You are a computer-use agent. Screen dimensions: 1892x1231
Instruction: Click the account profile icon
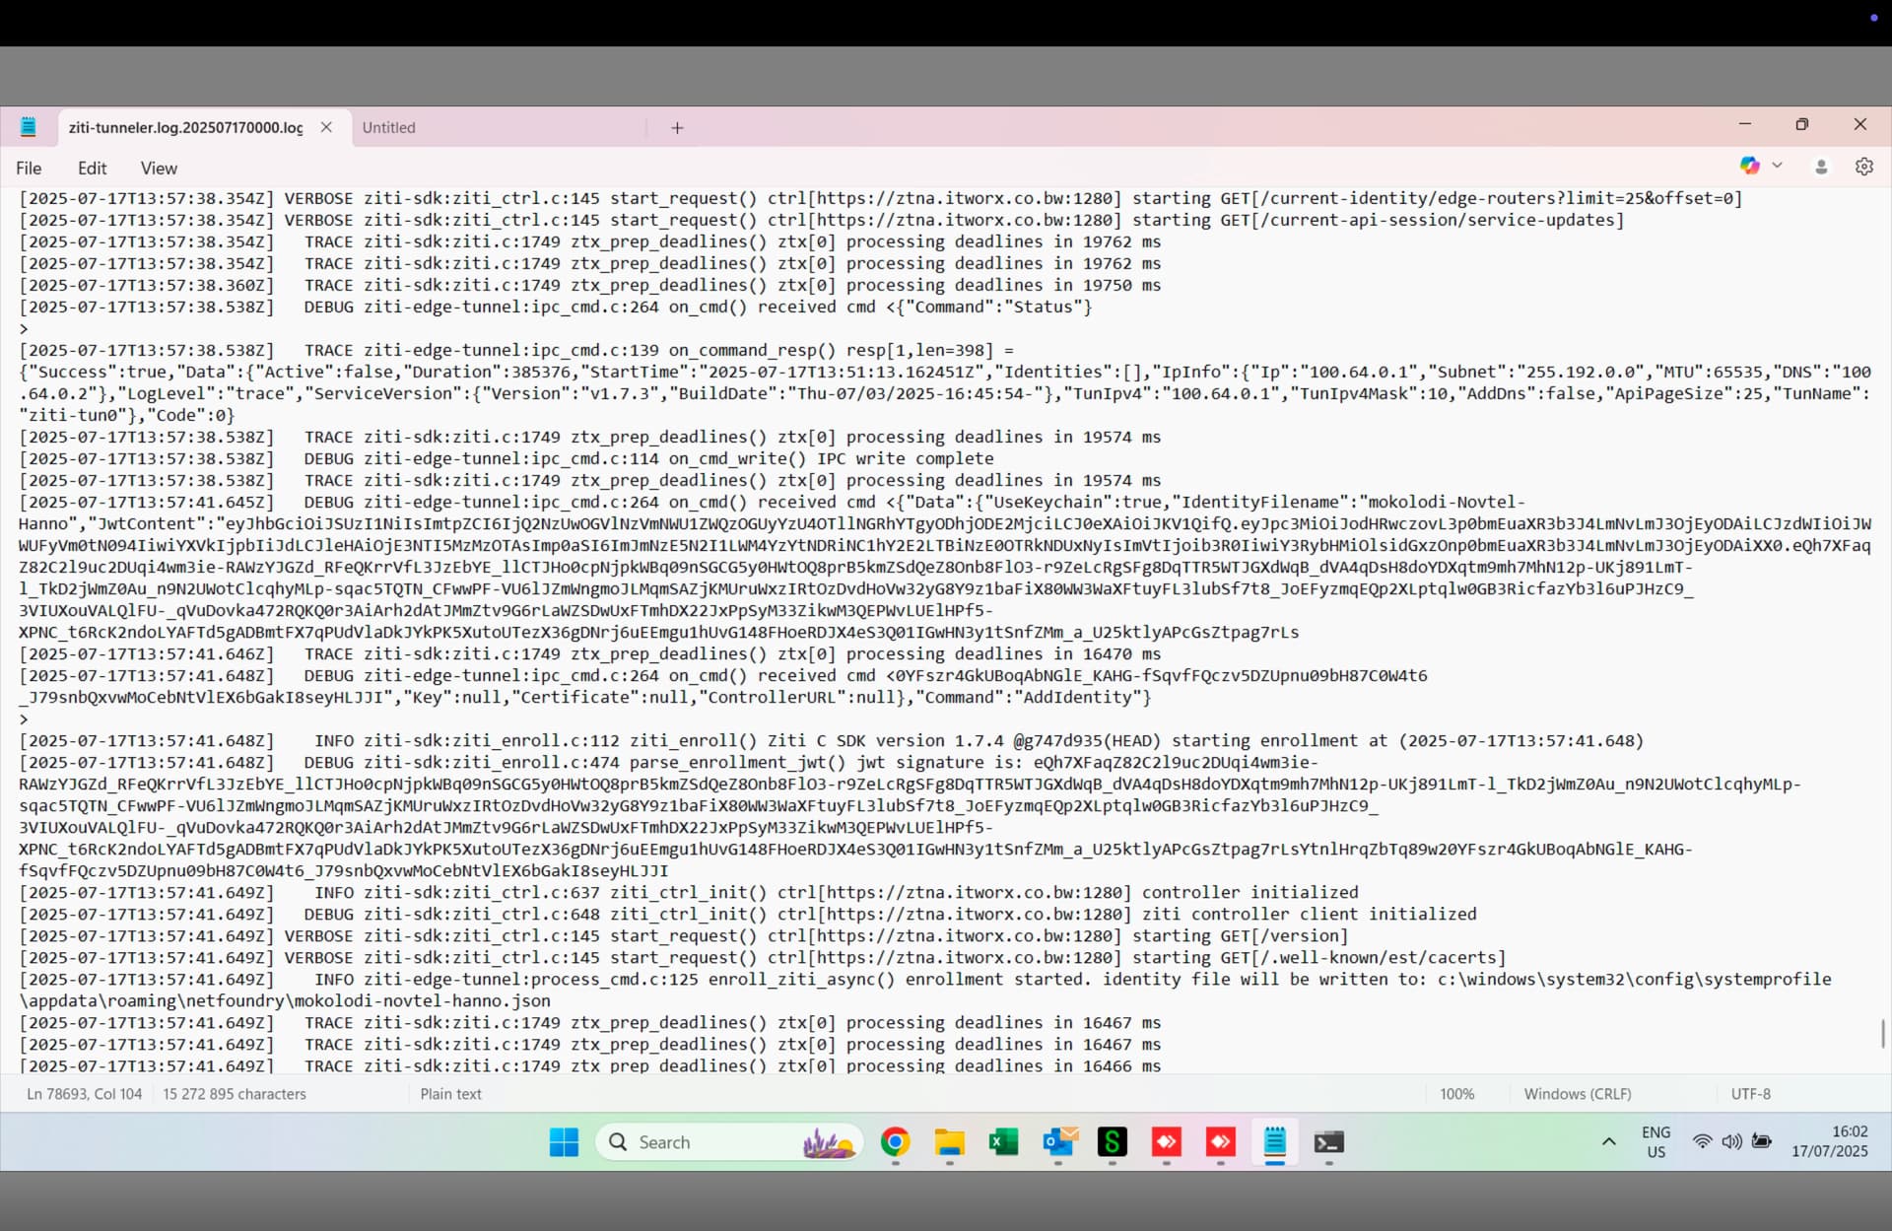point(1821,167)
